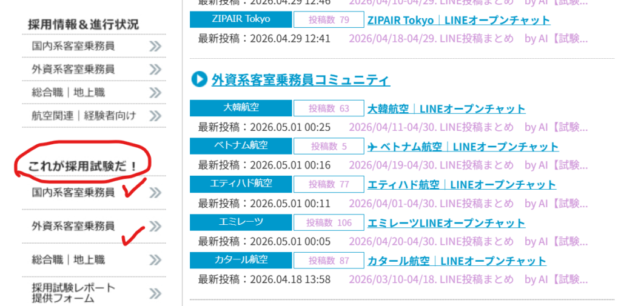The image size is (621, 306).
Task: Select 最新投稿：2026.05.01 00:25 text
Action: click(264, 127)
